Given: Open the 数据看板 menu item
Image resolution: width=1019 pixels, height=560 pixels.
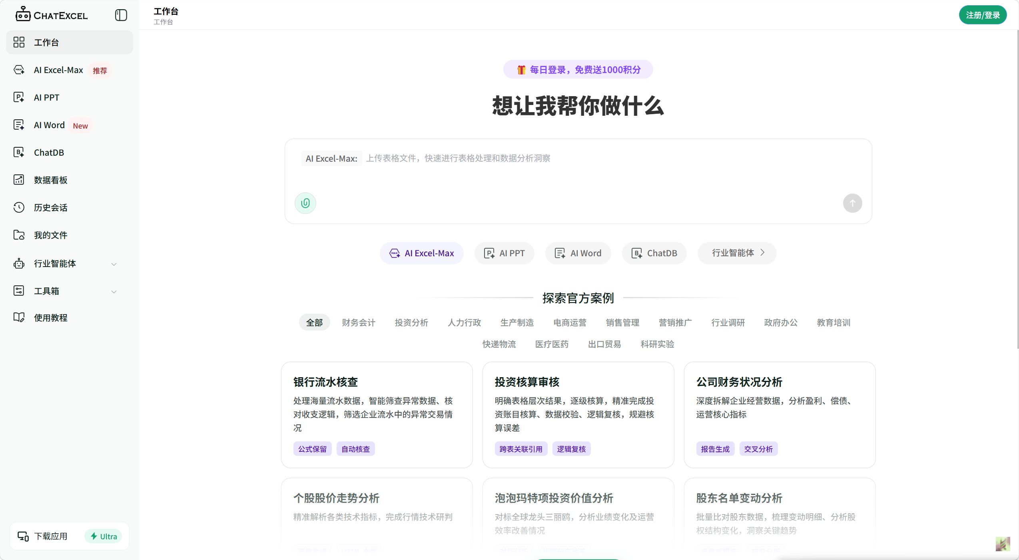Looking at the screenshot, I should (69, 180).
